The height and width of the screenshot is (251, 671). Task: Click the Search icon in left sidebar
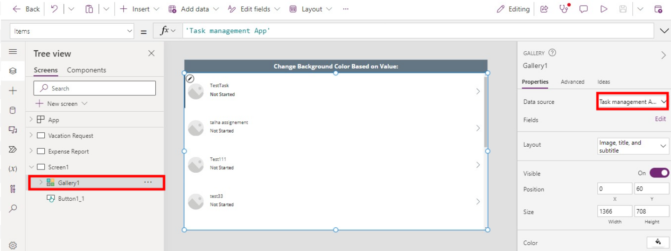click(x=13, y=208)
